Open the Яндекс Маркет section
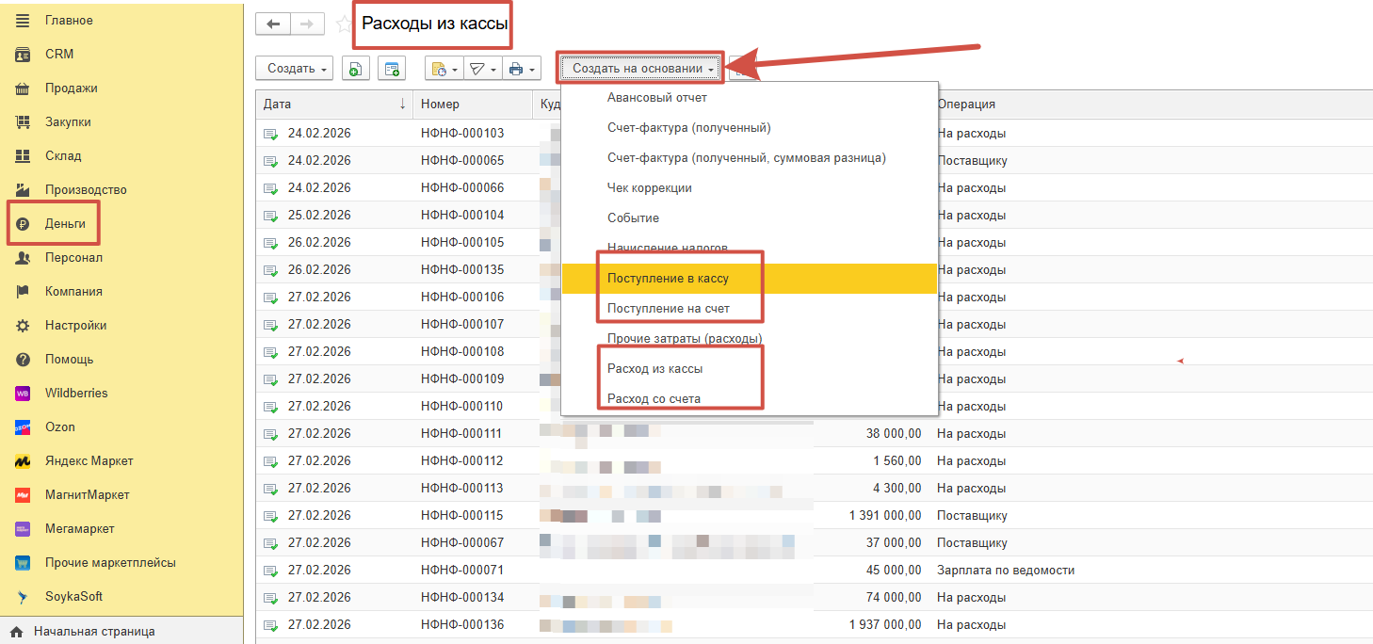The image size is (1373, 644). click(89, 461)
